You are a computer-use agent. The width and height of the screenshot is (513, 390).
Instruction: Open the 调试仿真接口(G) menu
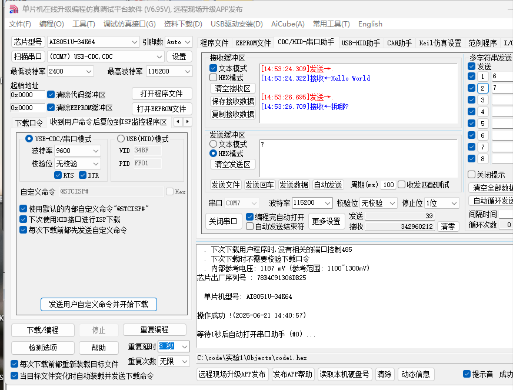point(129,24)
